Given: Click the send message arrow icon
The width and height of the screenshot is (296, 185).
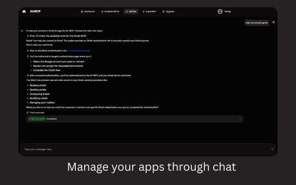Looking at the screenshot, I should (272, 149).
